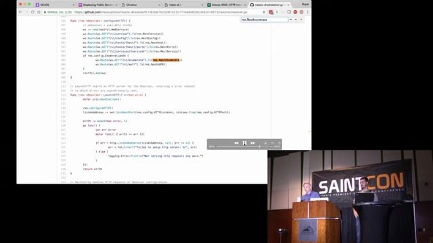This screenshot has width=433, height=243.
Task: Jump to next find match
Action: (x=296, y=20)
